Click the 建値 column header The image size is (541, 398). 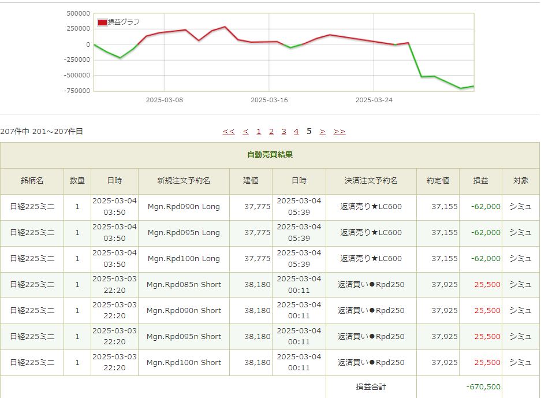pos(251,181)
